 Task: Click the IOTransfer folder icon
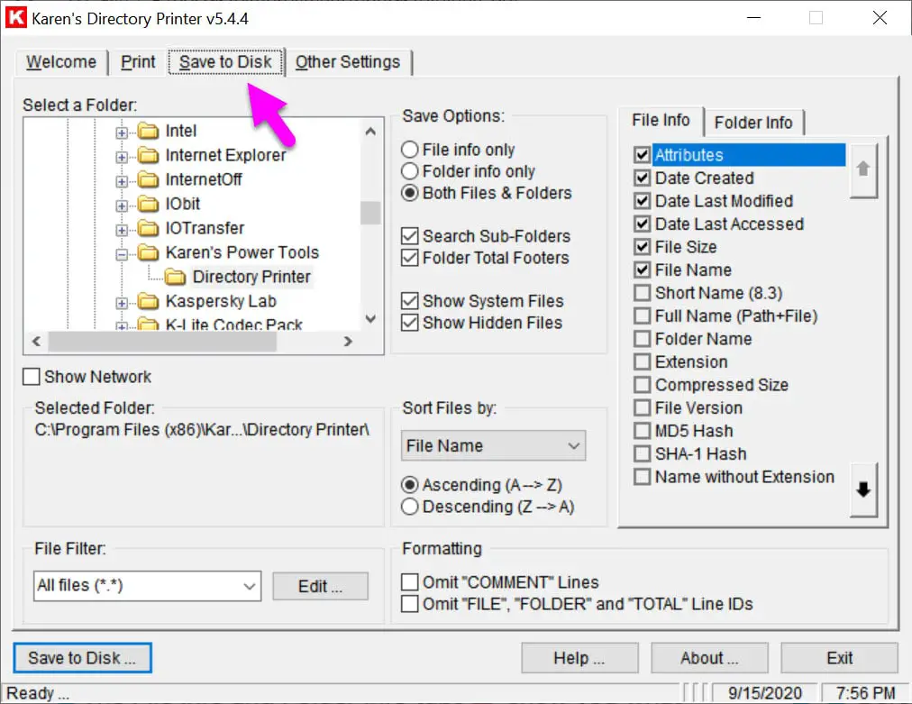[149, 229]
